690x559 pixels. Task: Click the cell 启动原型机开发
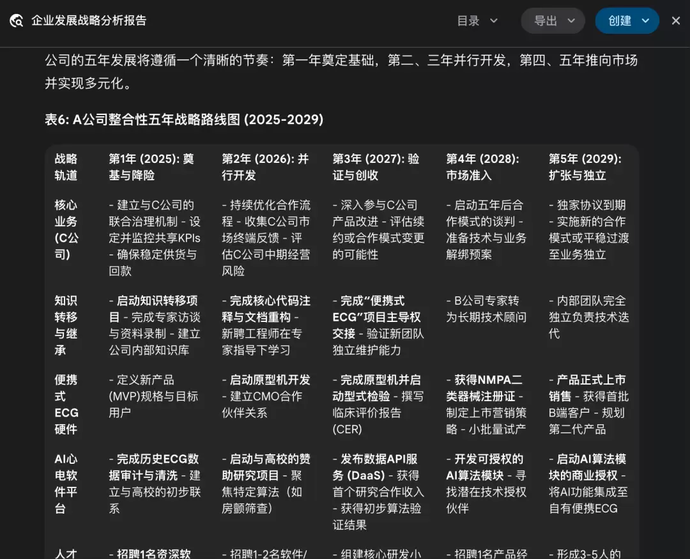click(x=266, y=396)
